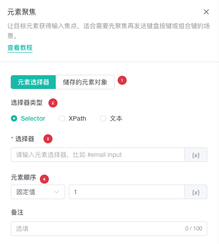Focus the 选择器 element selector input field
The height and width of the screenshot is (244, 219).
98,155
